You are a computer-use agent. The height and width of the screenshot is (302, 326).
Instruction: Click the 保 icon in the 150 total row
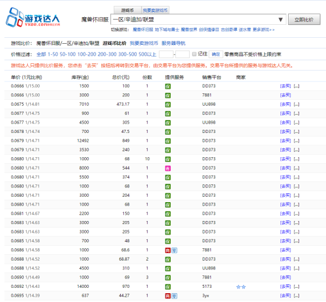coord(168,214)
